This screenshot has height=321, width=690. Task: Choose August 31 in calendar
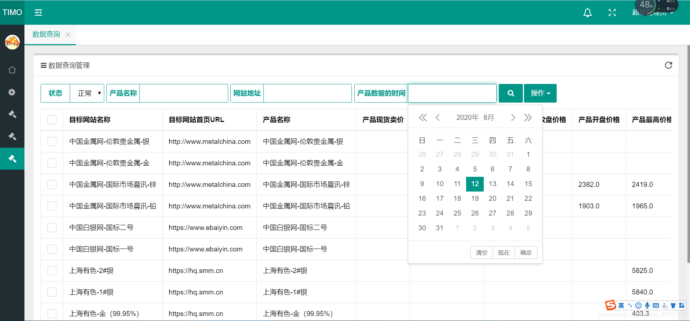[440, 228]
